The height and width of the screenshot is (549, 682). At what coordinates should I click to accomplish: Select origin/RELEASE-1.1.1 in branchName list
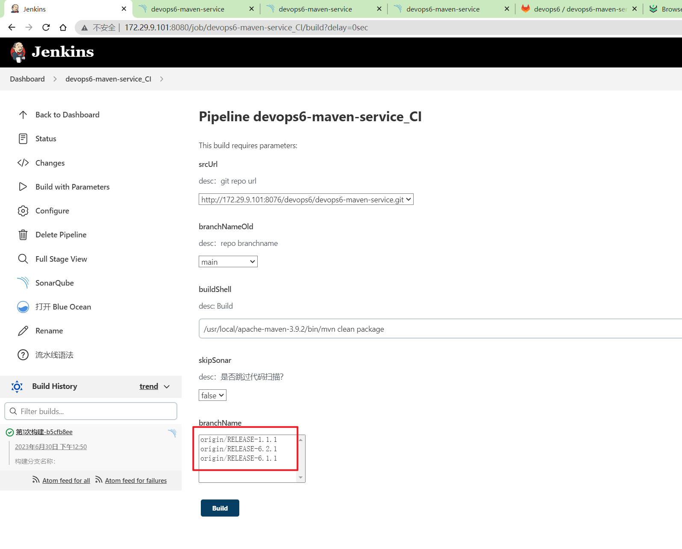(x=239, y=440)
